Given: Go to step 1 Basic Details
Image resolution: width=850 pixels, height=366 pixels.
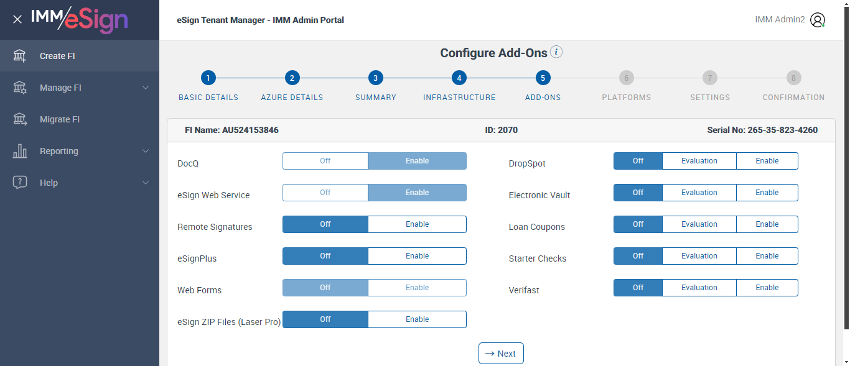Looking at the screenshot, I should 208,78.
